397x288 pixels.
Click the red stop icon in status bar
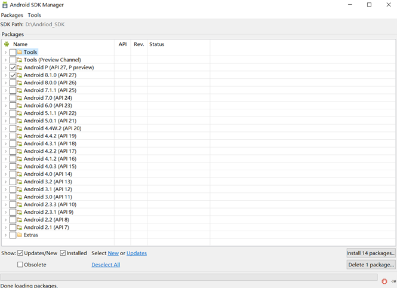[x=384, y=281]
